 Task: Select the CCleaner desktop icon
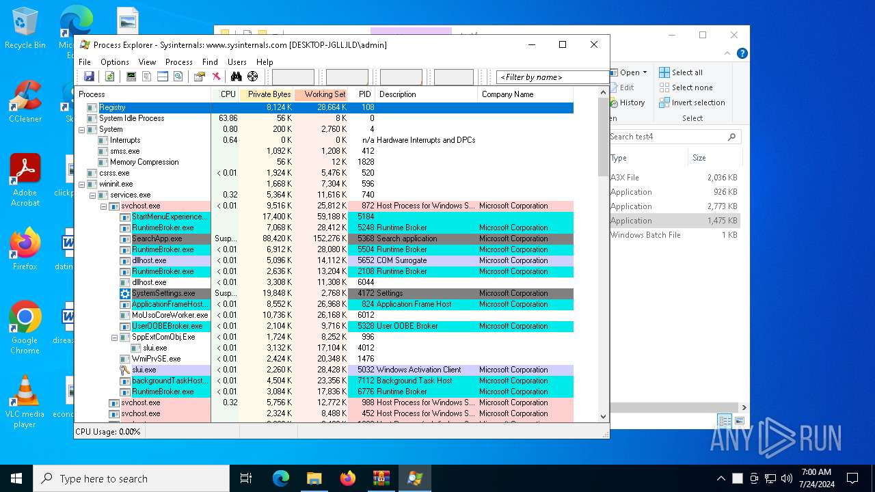pyautogui.click(x=25, y=102)
